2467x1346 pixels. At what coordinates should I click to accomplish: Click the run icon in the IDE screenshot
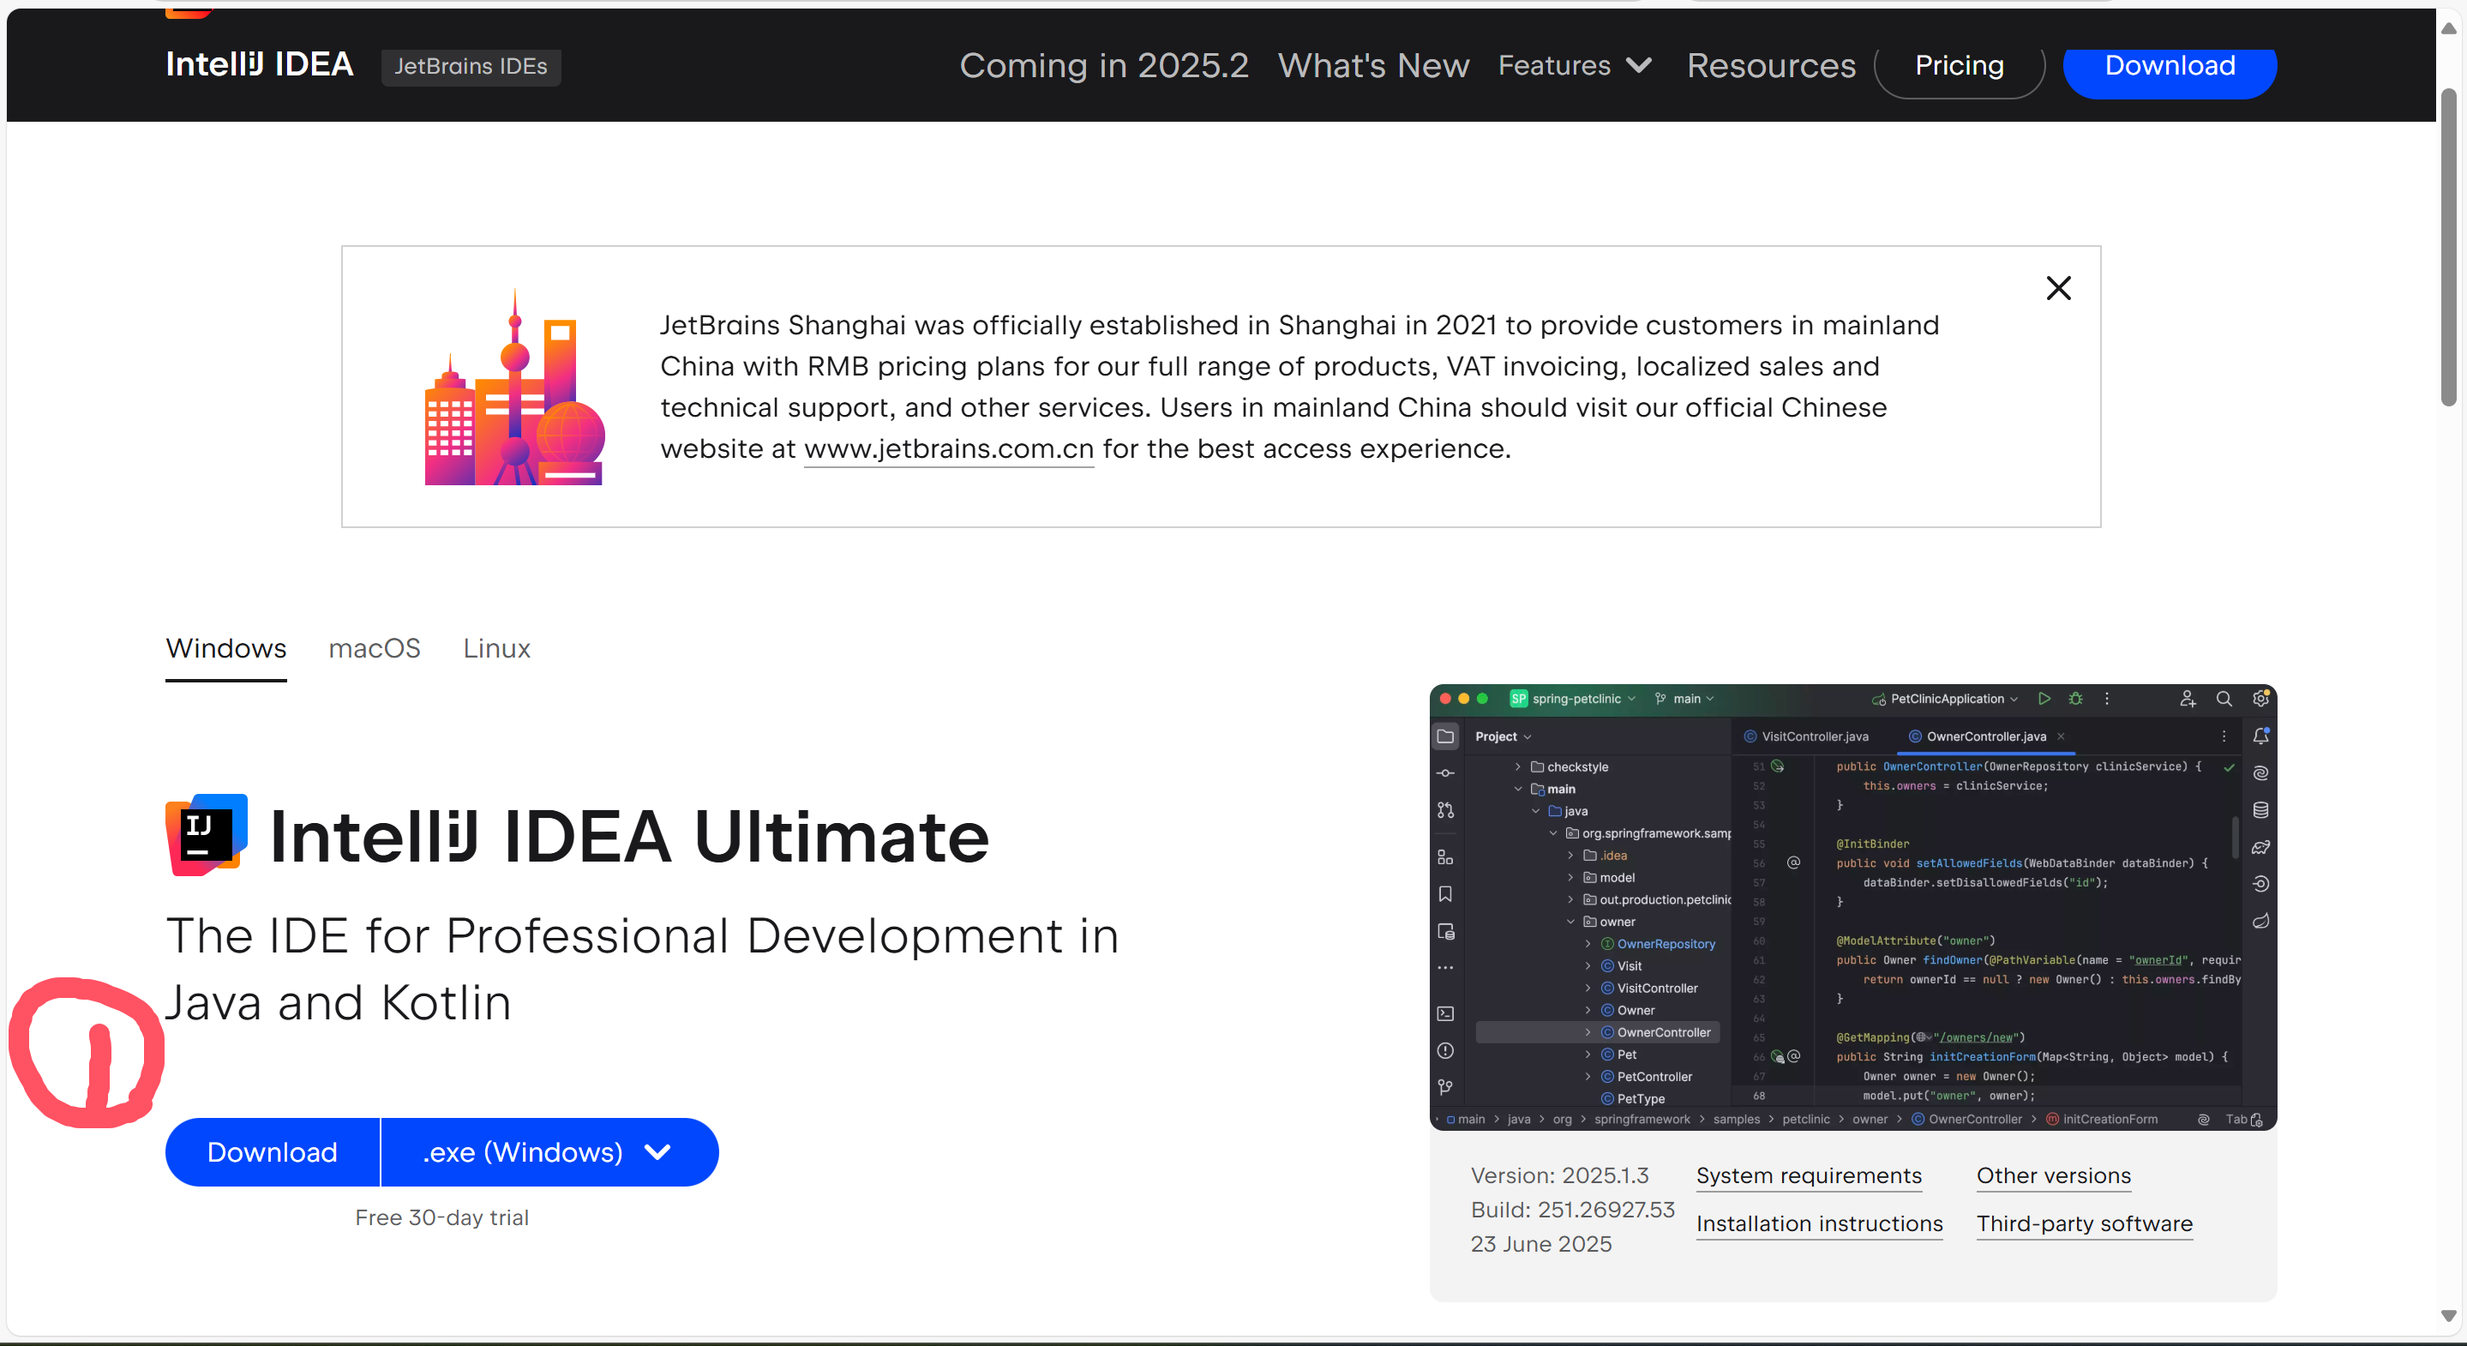pyautogui.click(x=2044, y=699)
